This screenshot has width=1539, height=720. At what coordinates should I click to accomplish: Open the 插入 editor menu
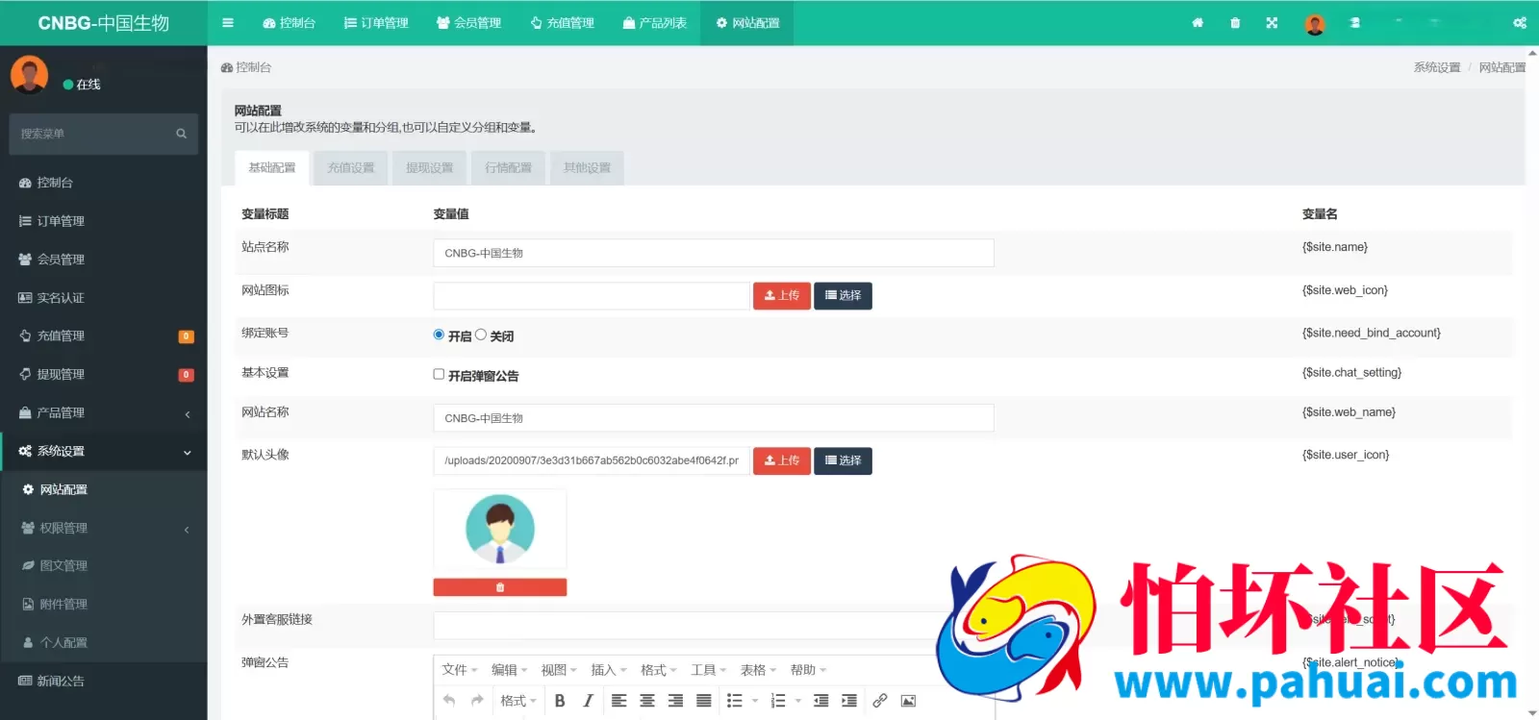pyautogui.click(x=609, y=670)
